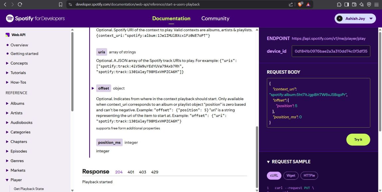This screenshot has width=382, height=192.
Task: Click the device_id input field
Action: (x=331, y=51)
